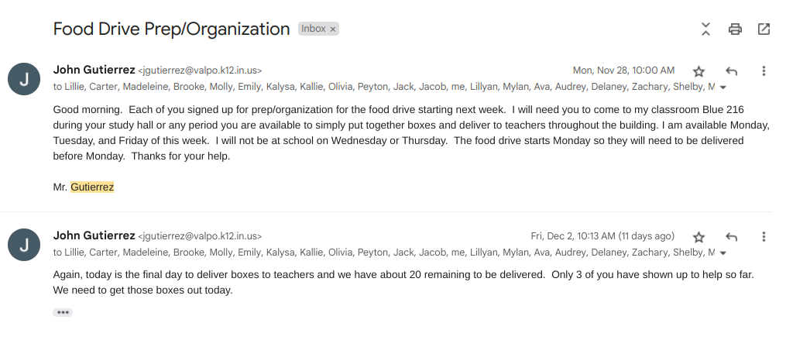Expand recipient details of the second message
The width and height of the screenshot is (786, 347).
(723, 253)
